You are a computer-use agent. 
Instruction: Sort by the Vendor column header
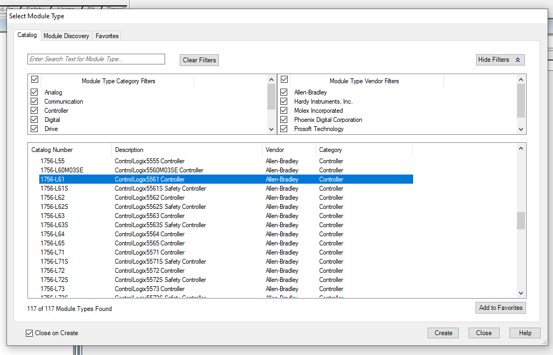[x=289, y=150]
